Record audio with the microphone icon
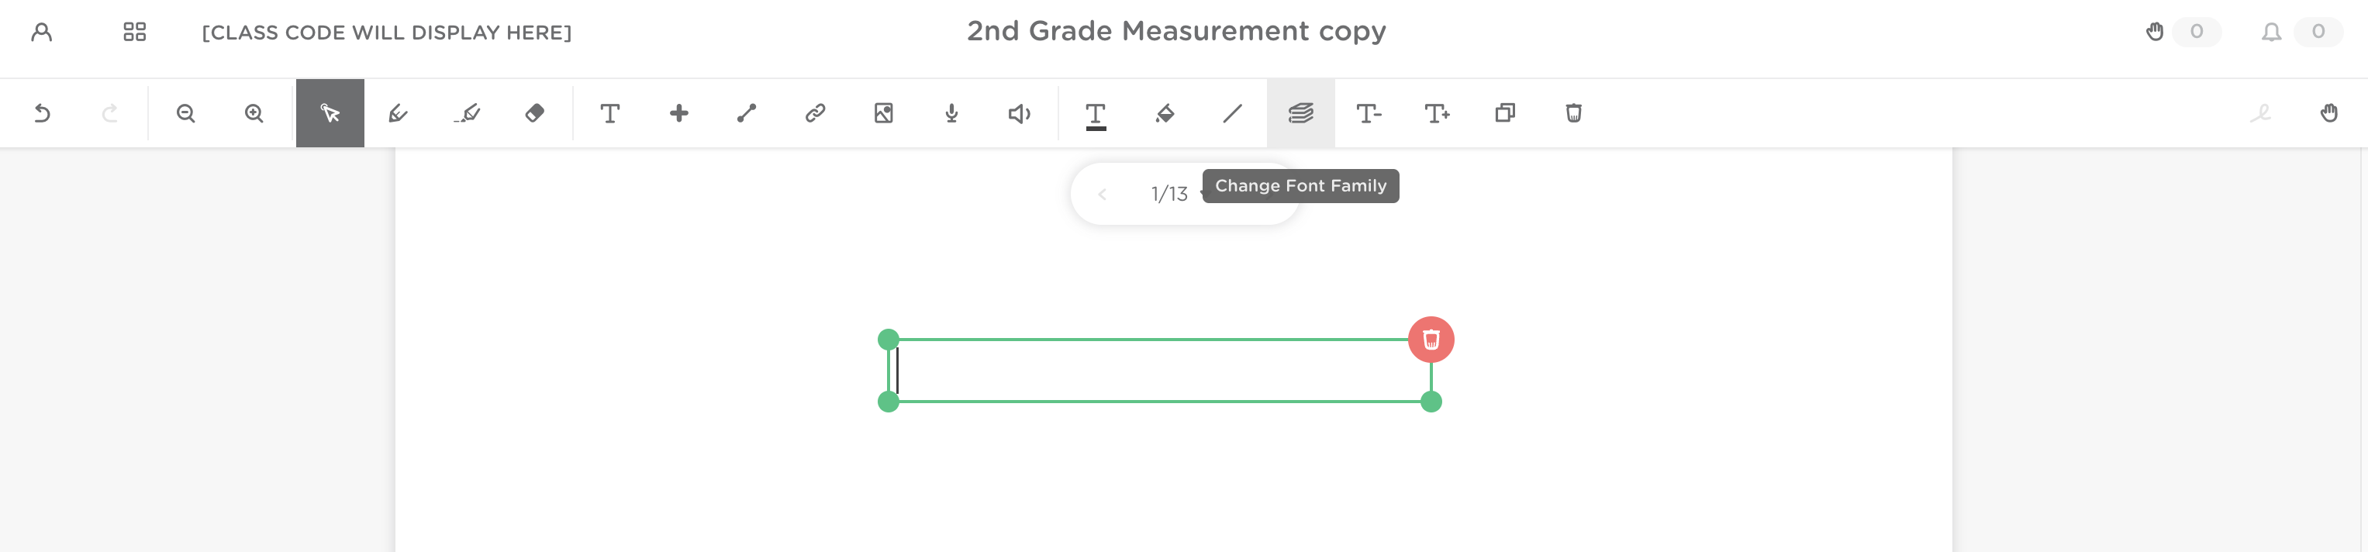2368x552 pixels. (951, 113)
